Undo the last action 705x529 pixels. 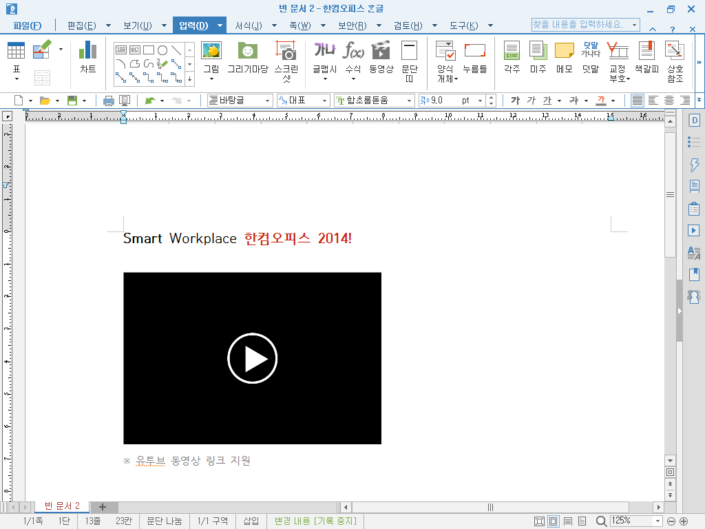[x=150, y=101]
